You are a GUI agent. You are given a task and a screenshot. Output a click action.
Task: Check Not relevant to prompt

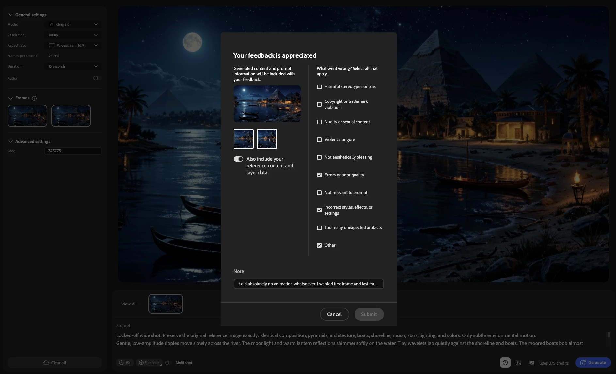tap(319, 193)
